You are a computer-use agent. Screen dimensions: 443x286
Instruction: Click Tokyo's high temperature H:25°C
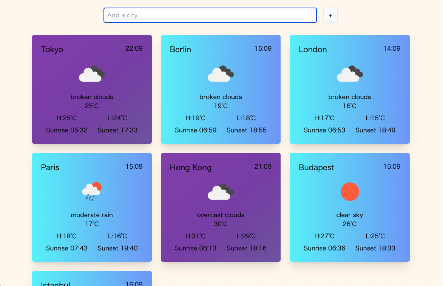point(66,118)
